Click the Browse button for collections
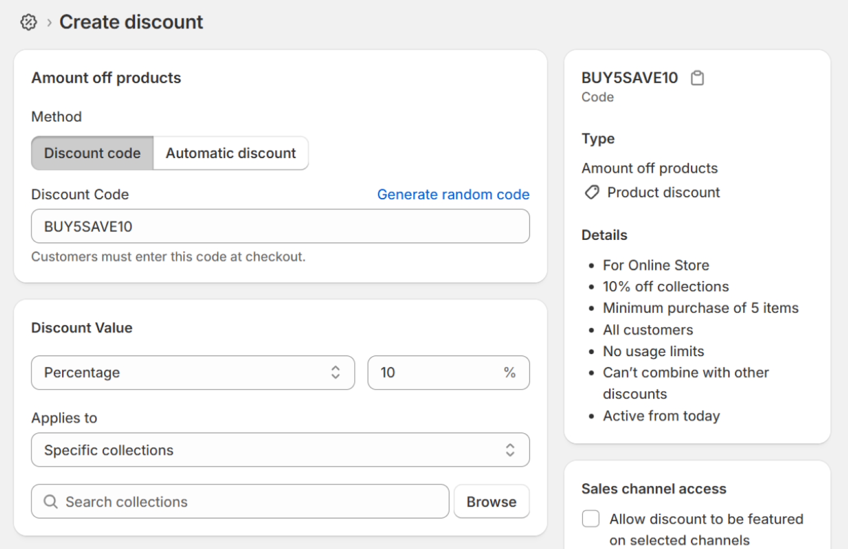The image size is (848, 549). coord(491,501)
